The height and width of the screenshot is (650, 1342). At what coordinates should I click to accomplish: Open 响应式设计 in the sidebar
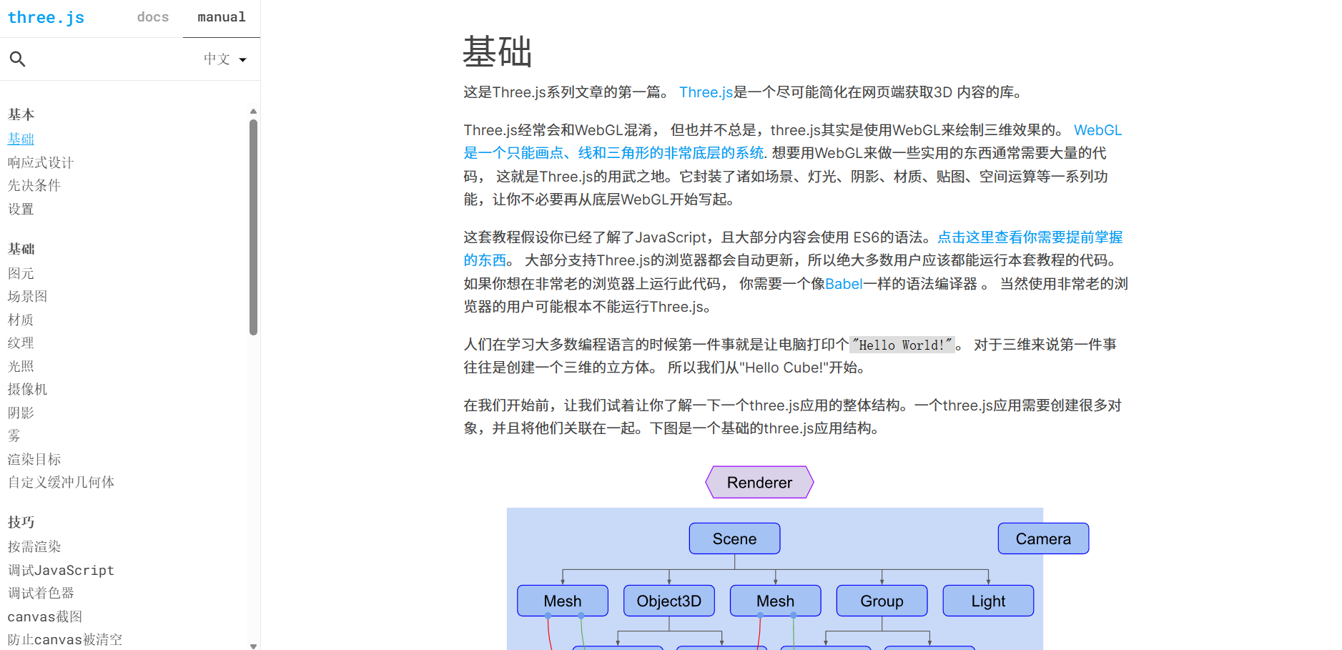41,162
